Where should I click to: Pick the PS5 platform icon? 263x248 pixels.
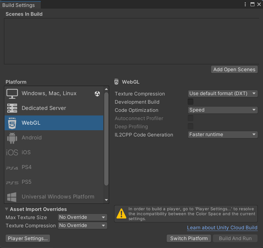coord(12,182)
